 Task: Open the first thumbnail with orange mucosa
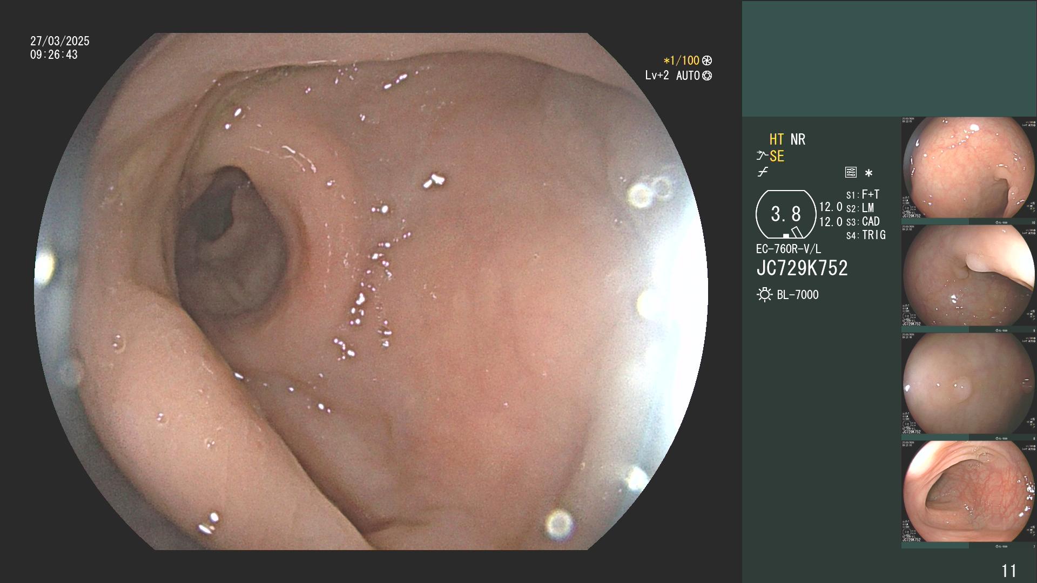click(x=969, y=168)
